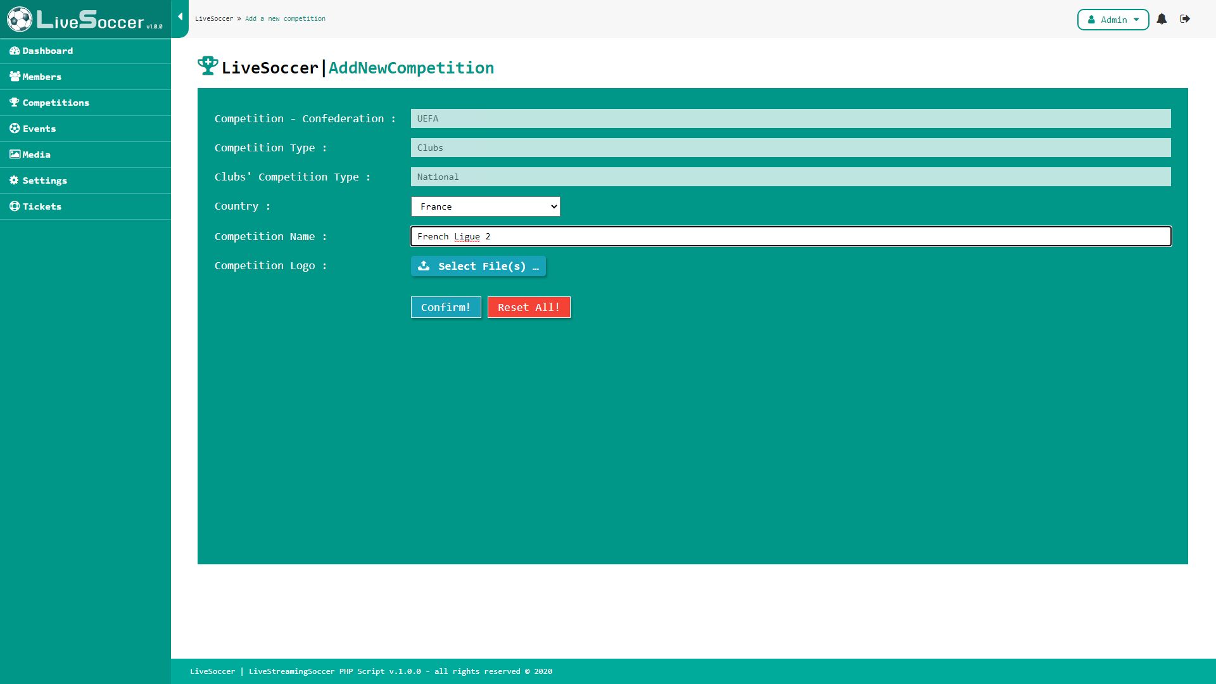Click the LiveSoccer soccer ball logo
Screen dimensions: 1216x684
click(x=20, y=19)
